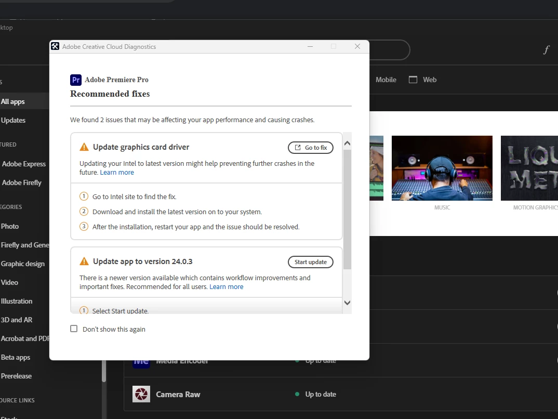Click scroll up arrow in fixes list

click(x=348, y=143)
